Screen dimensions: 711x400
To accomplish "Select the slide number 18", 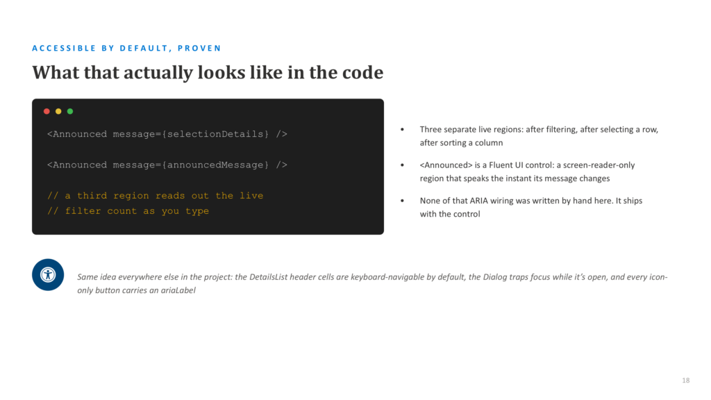I will pos(685,380).
